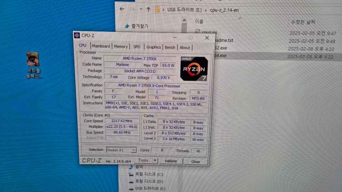Click the Max TDP value 65.0 W
This screenshot has width=342, height=192.
point(168,65)
